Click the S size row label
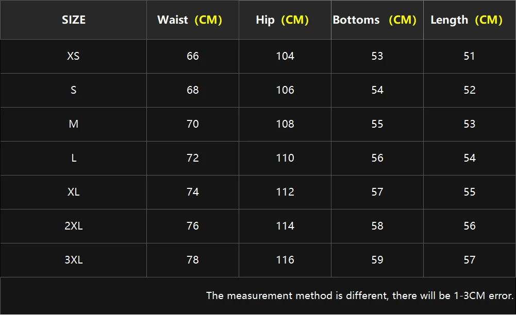The height and width of the screenshot is (315, 516). click(x=74, y=90)
